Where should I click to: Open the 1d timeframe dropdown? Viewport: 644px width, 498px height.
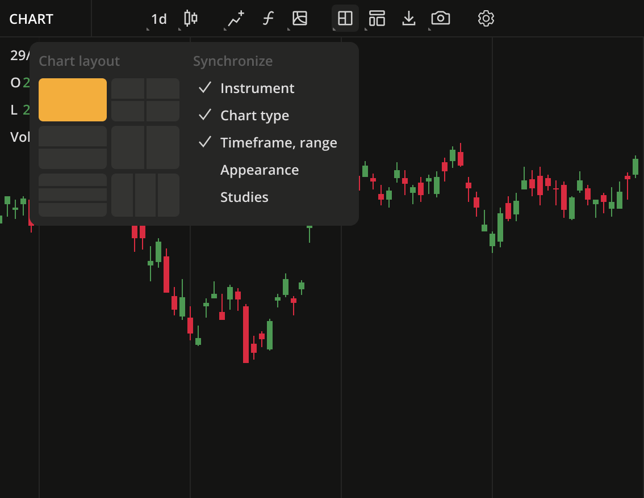click(x=158, y=19)
